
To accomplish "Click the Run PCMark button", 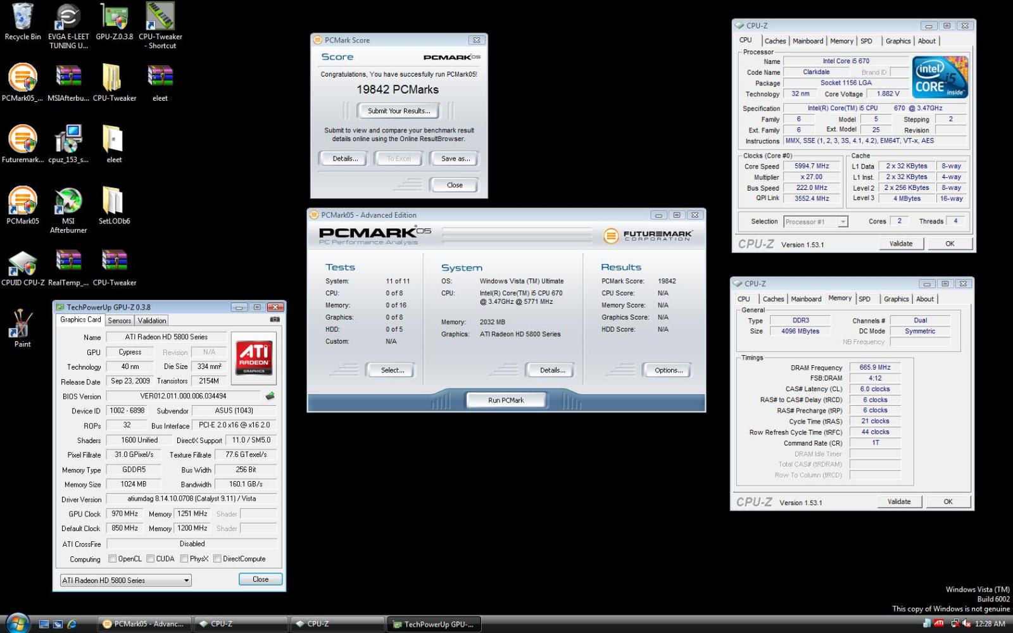I will (506, 400).
